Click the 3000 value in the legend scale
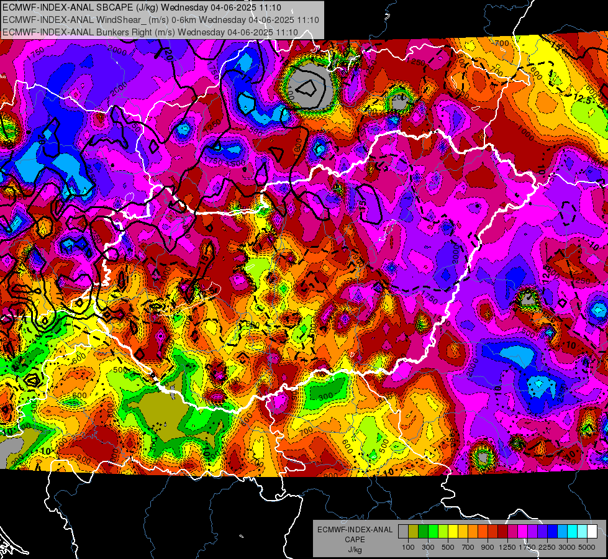 tap(567, 547)
